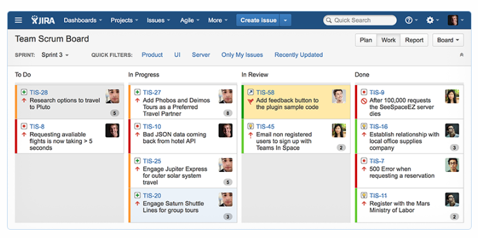Screen dimensions: 478x238
Task: Toggle the UI quick filter
Action: (177, 55)
